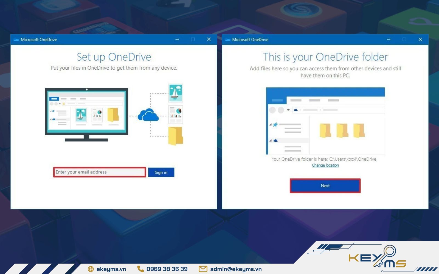Click the OneDrive cloud icon in the right title bar
Viewport: 439px width, 274px height.
[228, 39]
